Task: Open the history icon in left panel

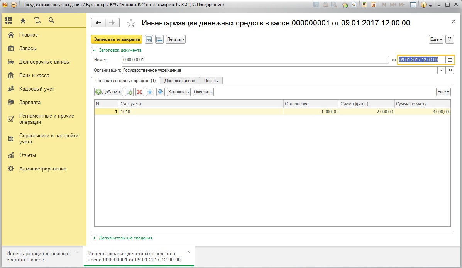Action: [x=37, y=20]
